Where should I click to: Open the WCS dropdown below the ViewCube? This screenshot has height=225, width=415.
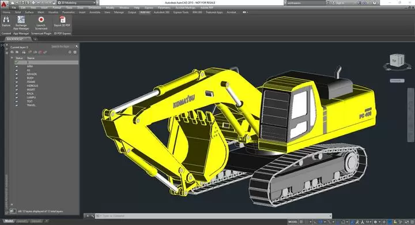coord(397,81)
